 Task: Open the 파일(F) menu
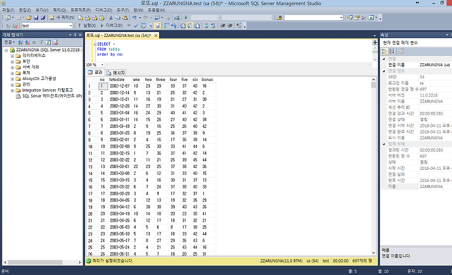pos(8,10)
